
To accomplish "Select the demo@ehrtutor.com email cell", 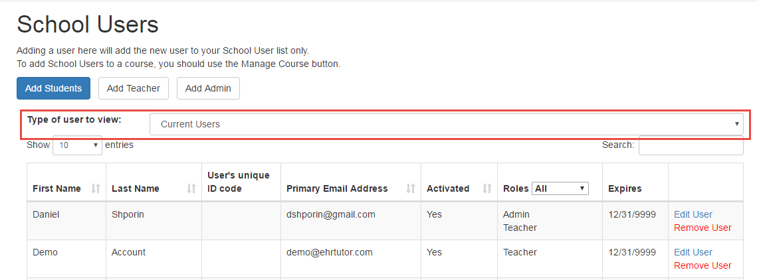I will [351, 259].
